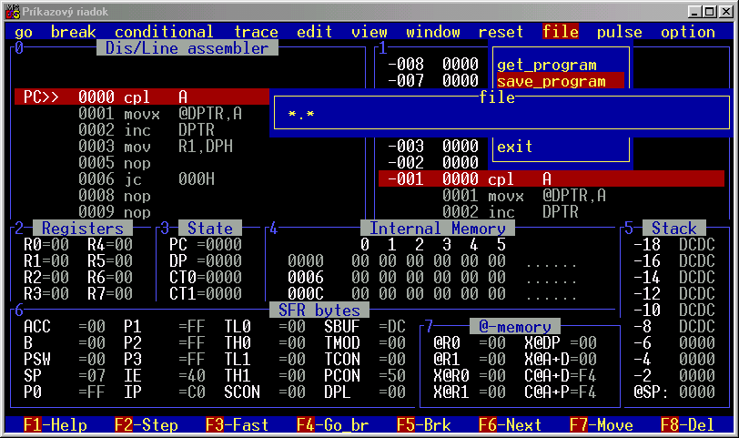739x438 pixels.
Task: Open the go menu
Action: coord(24,32)
